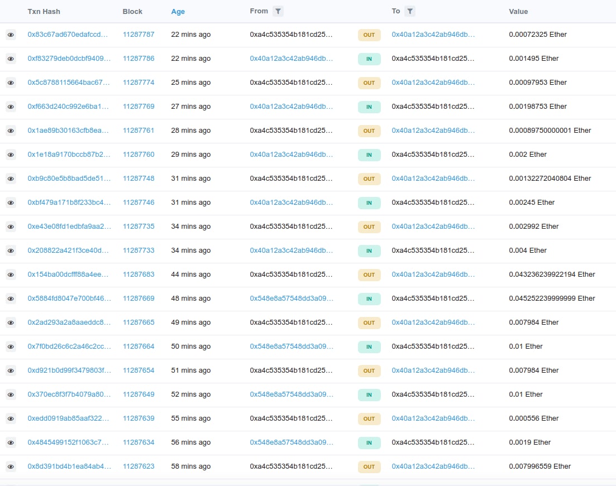Open the From column filter icon
This screenshot has width=616, height=486.
tap(278, 11)
